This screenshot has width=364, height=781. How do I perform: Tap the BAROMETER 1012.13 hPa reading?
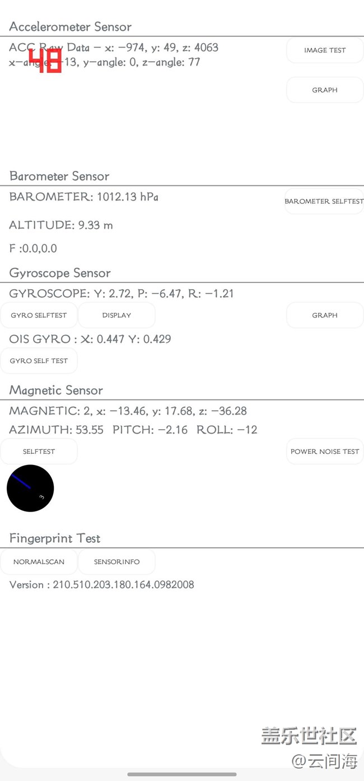(84, 197)
